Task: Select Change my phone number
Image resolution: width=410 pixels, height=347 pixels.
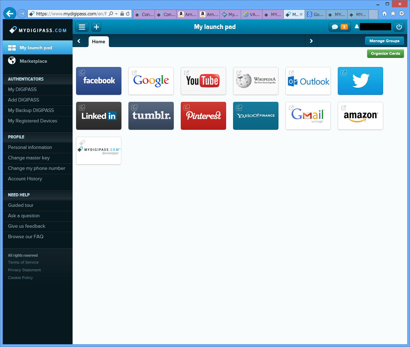Action: (x=38, y=168)
